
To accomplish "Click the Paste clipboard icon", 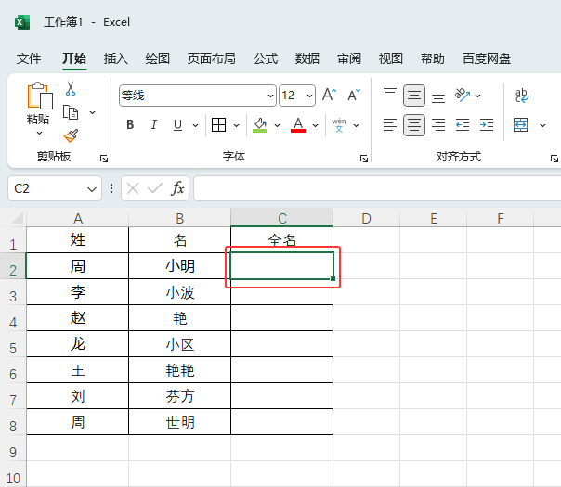I will 40,96.
